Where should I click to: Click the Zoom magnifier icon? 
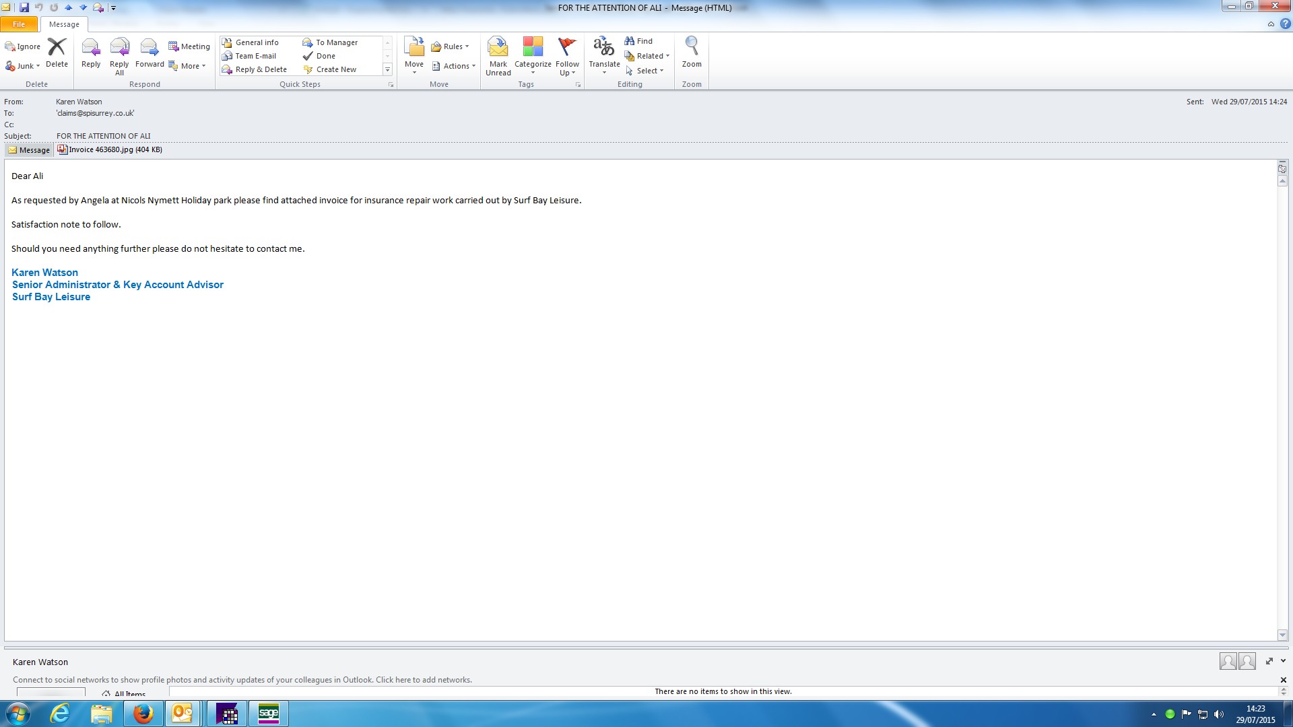[692, 46]
